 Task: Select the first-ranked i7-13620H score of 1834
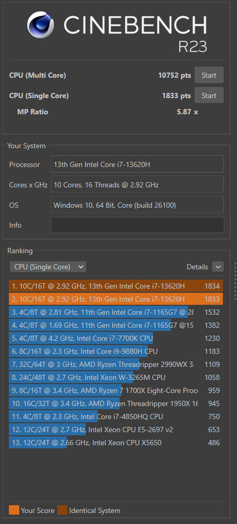(x=116, y=286)
